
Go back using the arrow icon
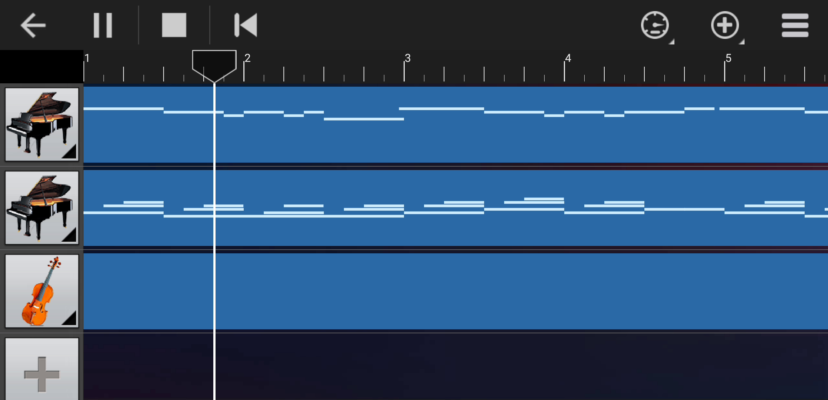pyautogui.click(x=33, y=25)
